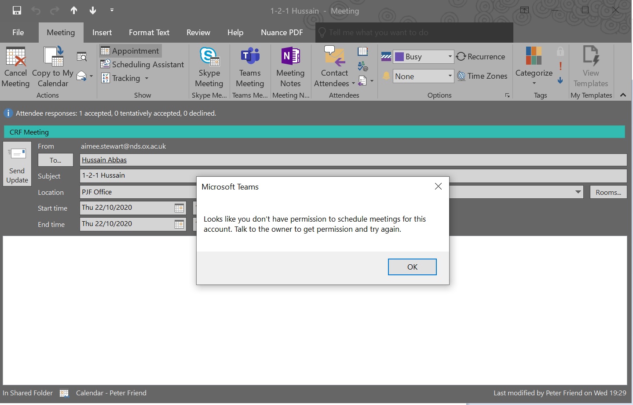The height and width of the screenshot is (405, 633).
Task: Click the Subject field '1-2-1 Hussain'
Action: pyautogui.click(x=353, y=175)
